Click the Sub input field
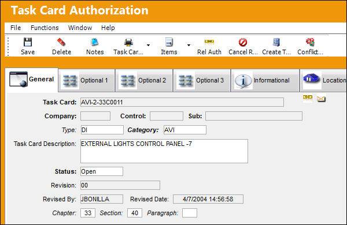Screen dimensions: 347x225 (x=254, y=116)
